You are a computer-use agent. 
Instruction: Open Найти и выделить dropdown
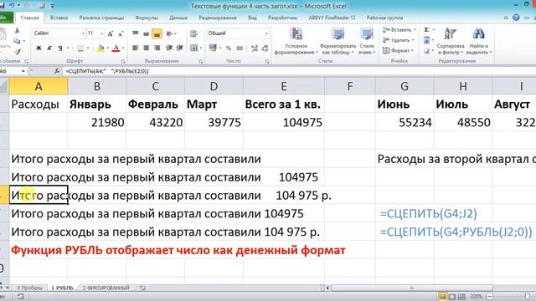[x=478, y=42]
